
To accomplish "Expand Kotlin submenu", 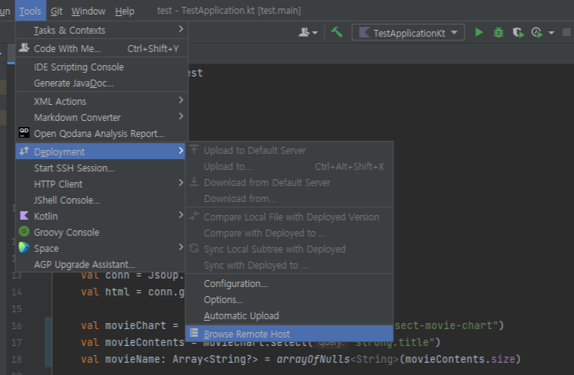I will 100,216.
